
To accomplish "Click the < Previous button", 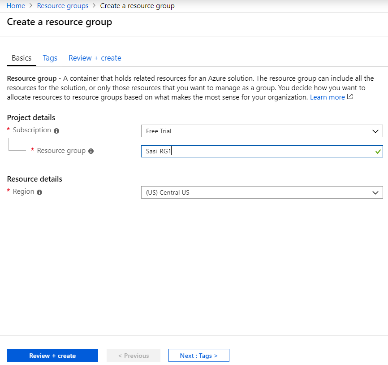I will (134, 356).
